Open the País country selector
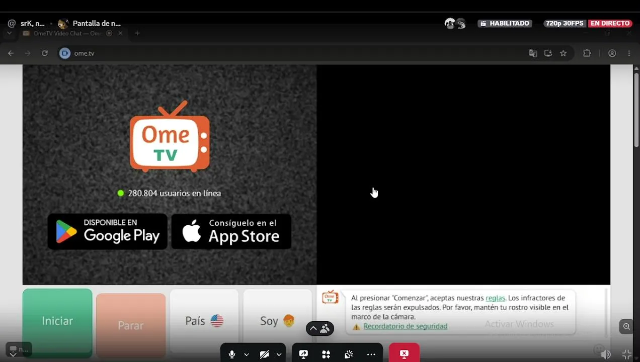The width and height of the screenshot is (640, 362). click(204, 321)
